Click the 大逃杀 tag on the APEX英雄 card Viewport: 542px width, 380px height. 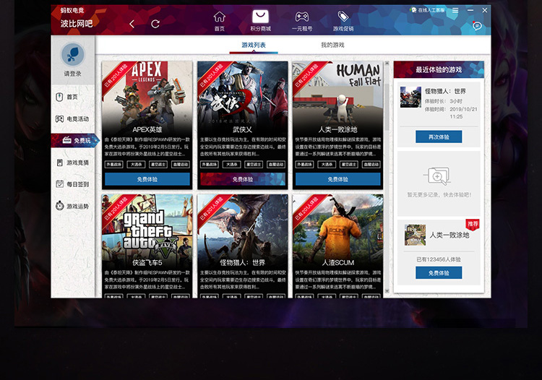[x=136, y=165]
